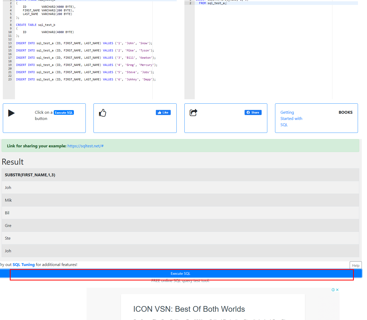Select the 'Mik' result row

pyautogui.click(x=180, y=200)
